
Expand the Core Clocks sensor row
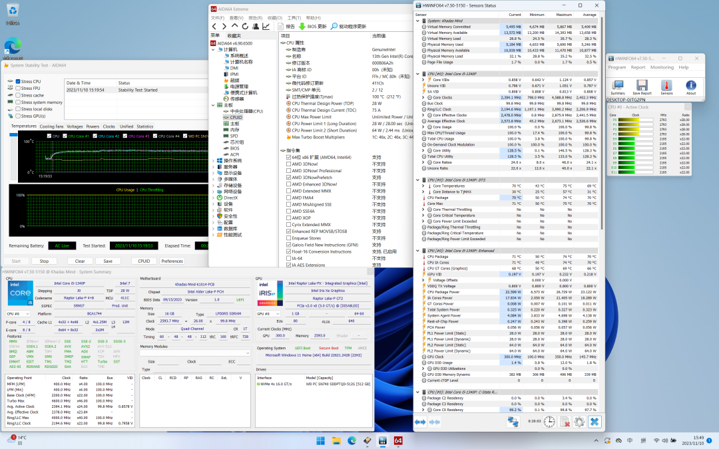pos(423,97)
